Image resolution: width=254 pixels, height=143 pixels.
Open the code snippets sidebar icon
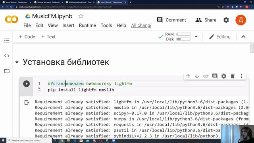(x=7, y=56)
